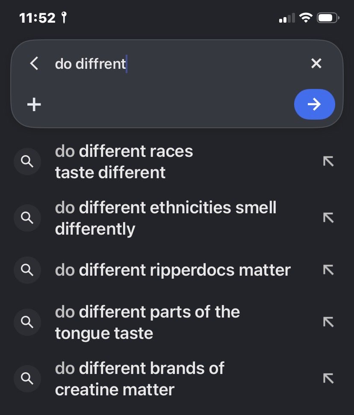Clear the search text with X icon
This screenshot has width=354, height=415.
click(316, 64)
